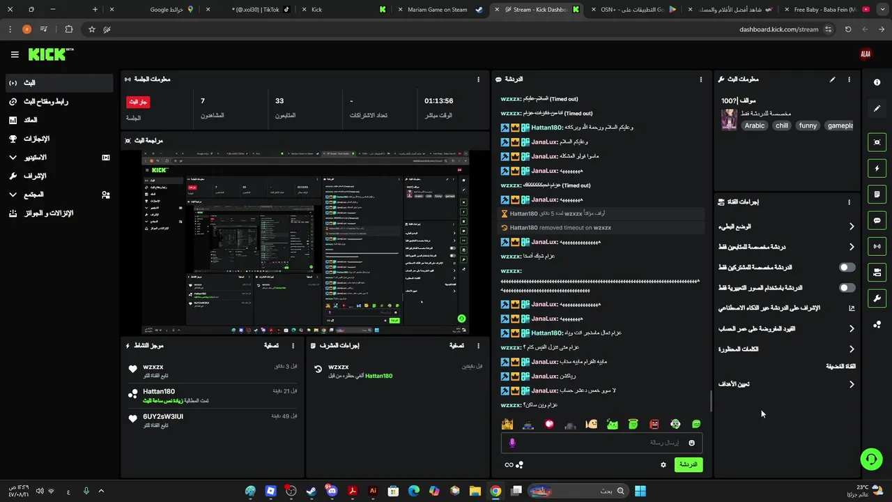The height and width of the screenshot is (502, 892).
Task: Insert the green cat emote
Action: coord(612,424)
